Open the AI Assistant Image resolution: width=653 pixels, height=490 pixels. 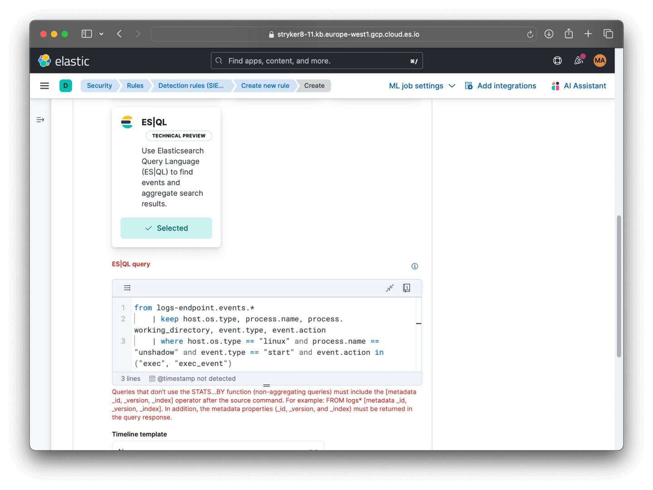click(x=579, y=86)
